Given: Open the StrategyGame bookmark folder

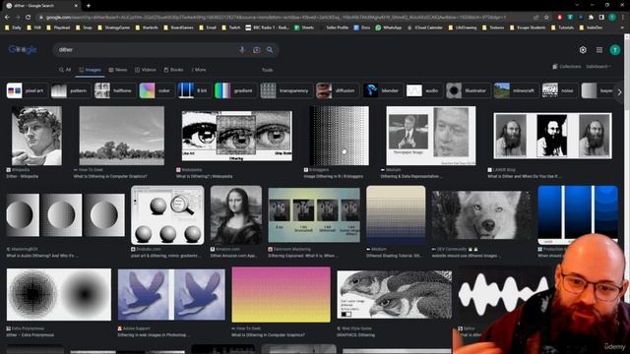Looking at the screenshot, I should [114, 28].
